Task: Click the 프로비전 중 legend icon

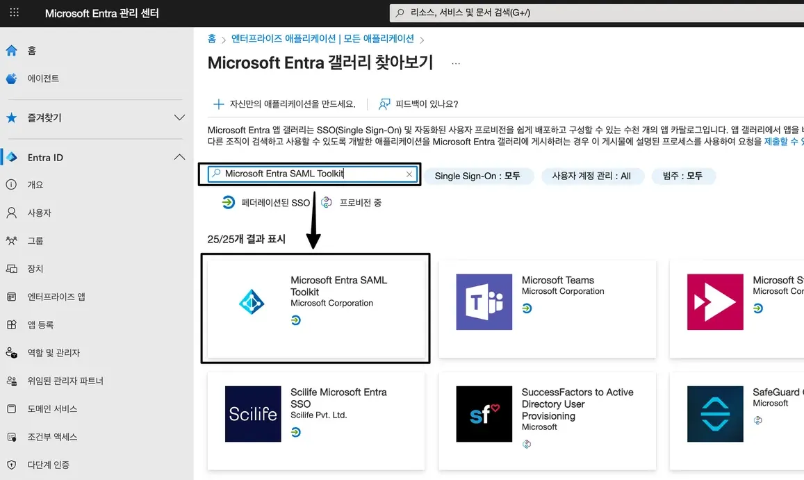Action: tap(327, 203)
